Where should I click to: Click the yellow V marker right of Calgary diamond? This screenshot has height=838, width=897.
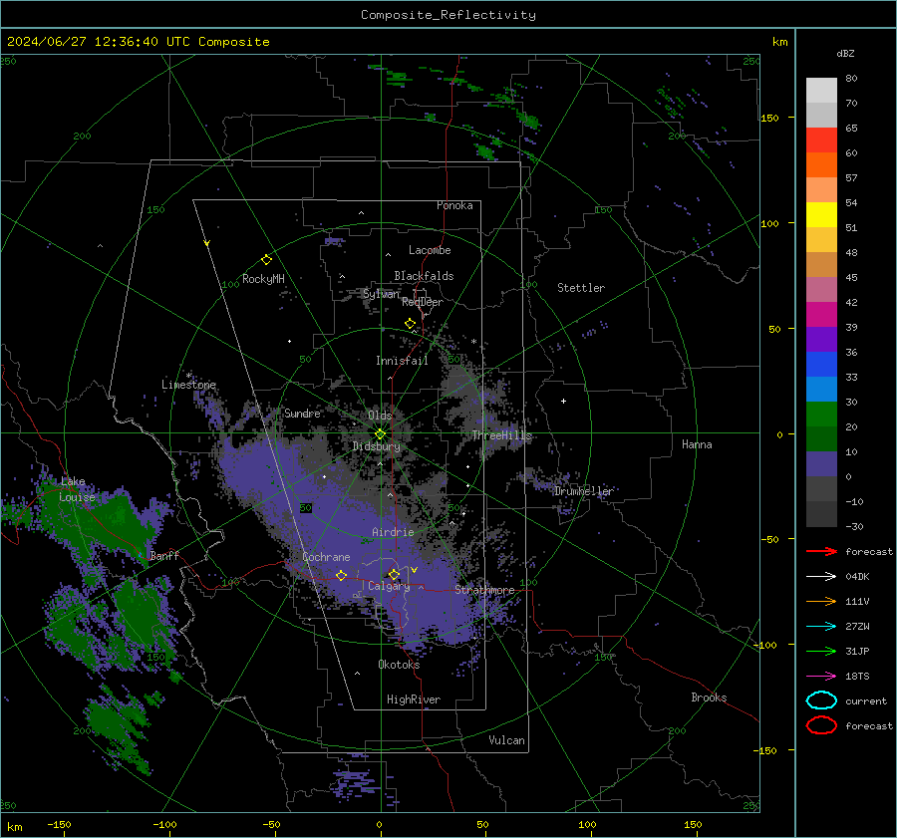[x=414, y=570]
